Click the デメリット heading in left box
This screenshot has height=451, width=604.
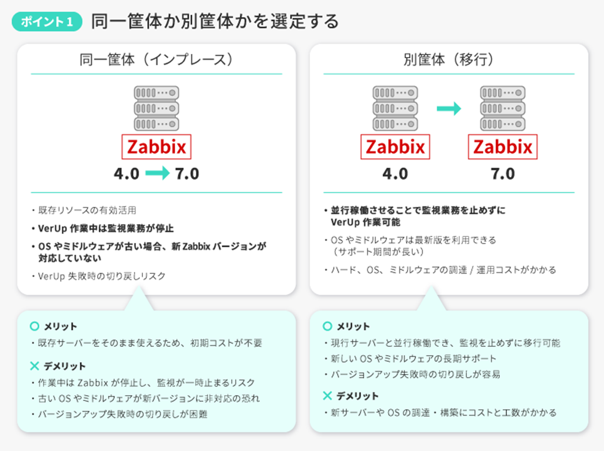64,366
